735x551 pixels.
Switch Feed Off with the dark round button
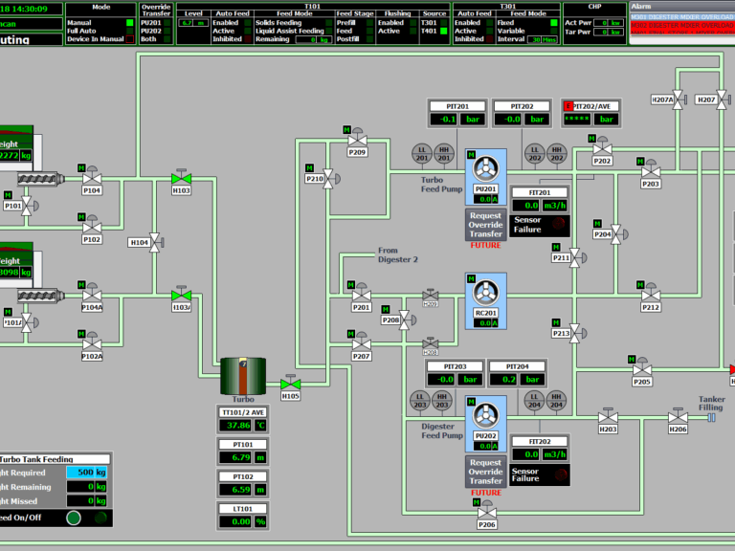(x=100, y=518)
